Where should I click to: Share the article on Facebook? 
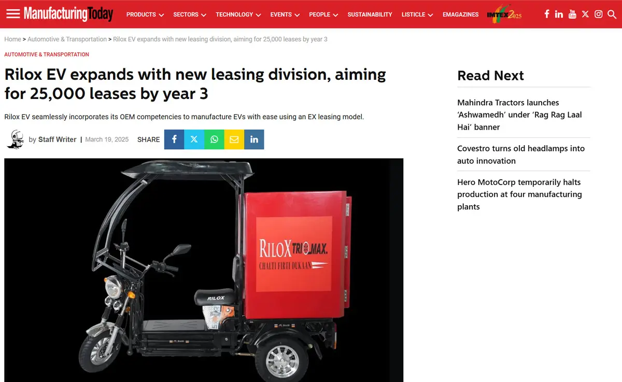point(174,139)
